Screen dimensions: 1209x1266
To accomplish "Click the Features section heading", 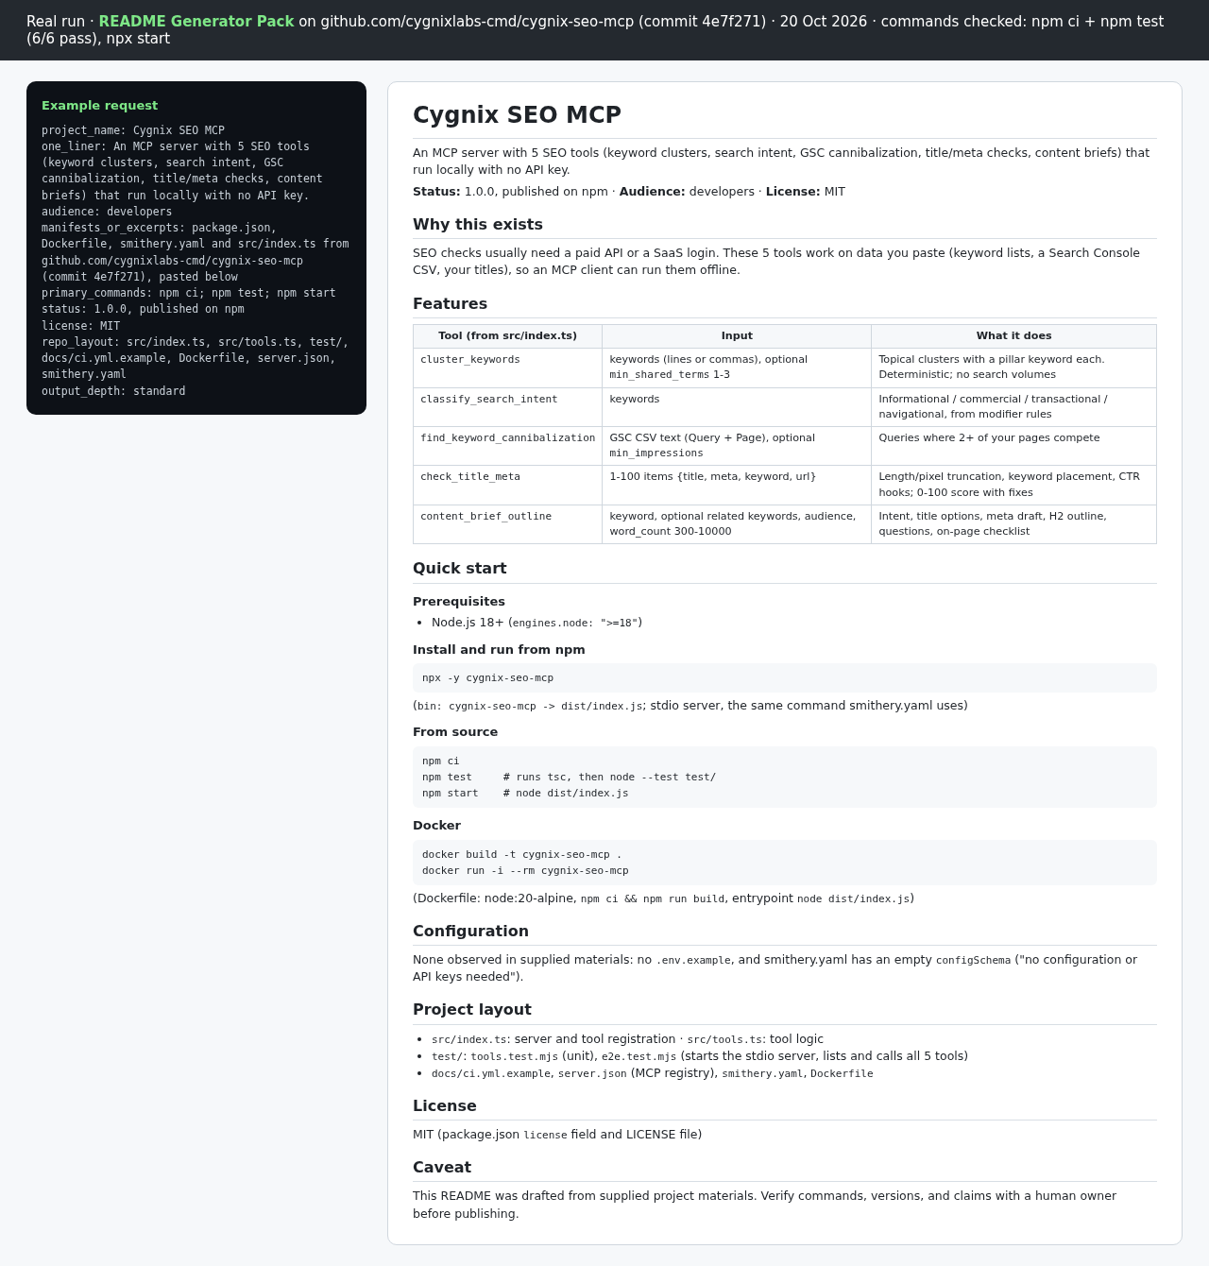I will 450,303.
